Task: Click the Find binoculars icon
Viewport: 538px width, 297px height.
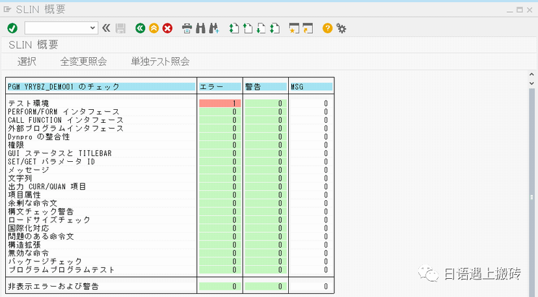Action: pyautogui.click(x=200, y=29)
